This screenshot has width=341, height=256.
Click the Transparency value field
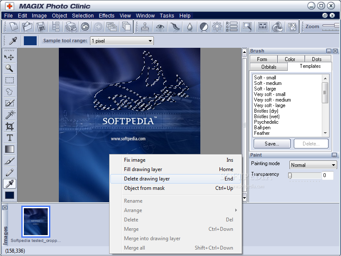327,175
